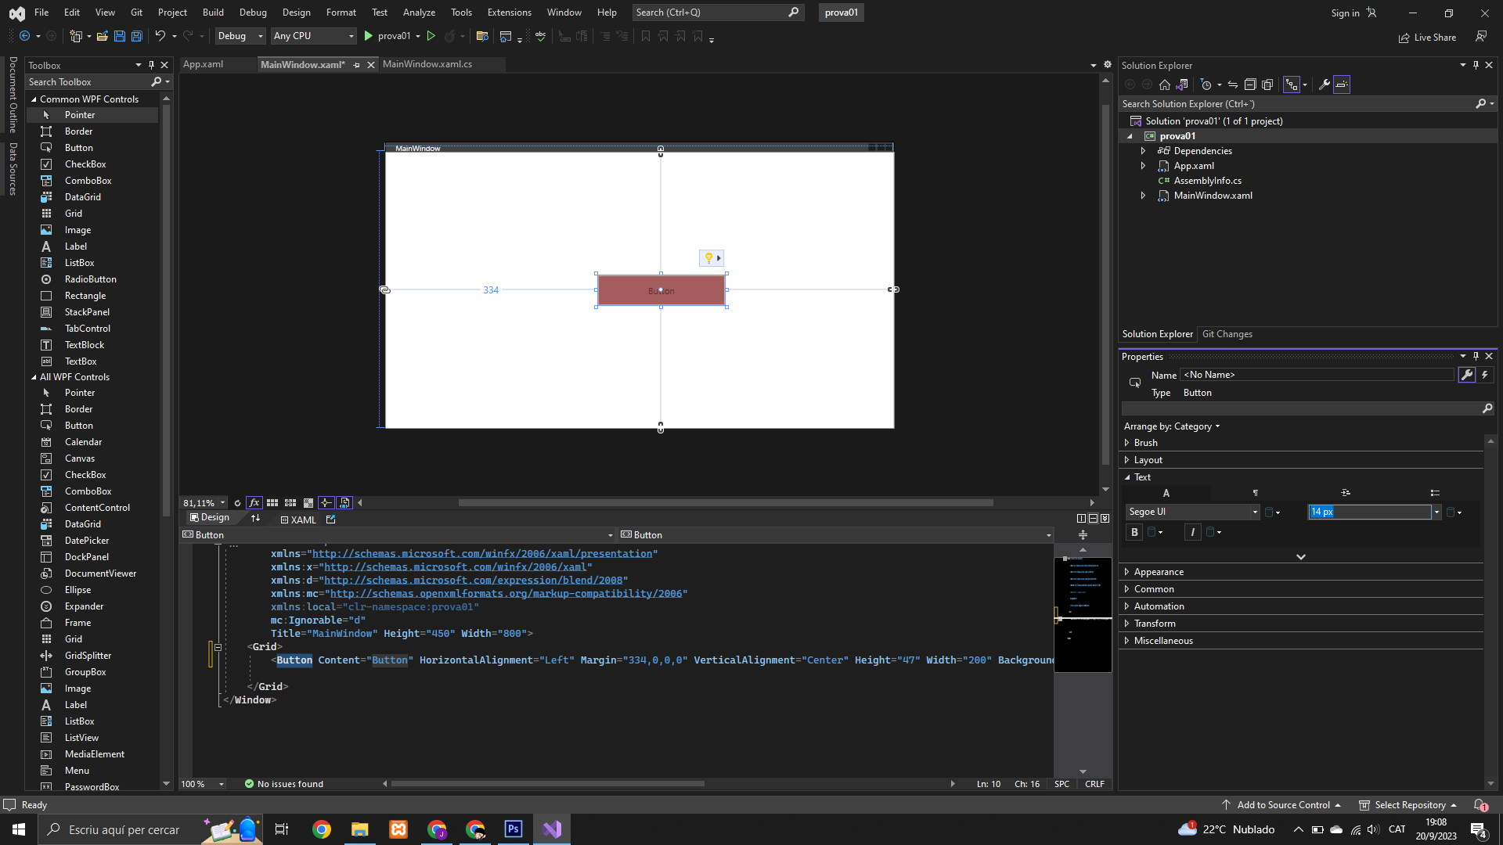
Task: Click the Search Toolbox input field
Action: pos(88,82)
